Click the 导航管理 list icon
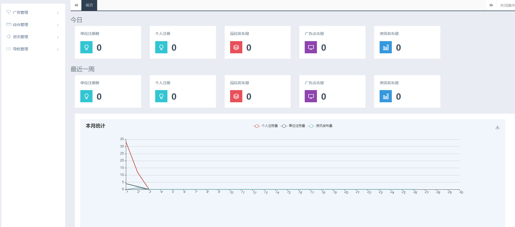 point(9,49)
